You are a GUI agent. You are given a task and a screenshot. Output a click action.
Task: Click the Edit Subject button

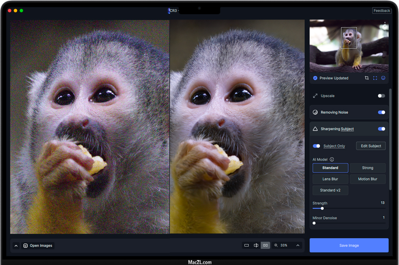click(x=371, y=146)
